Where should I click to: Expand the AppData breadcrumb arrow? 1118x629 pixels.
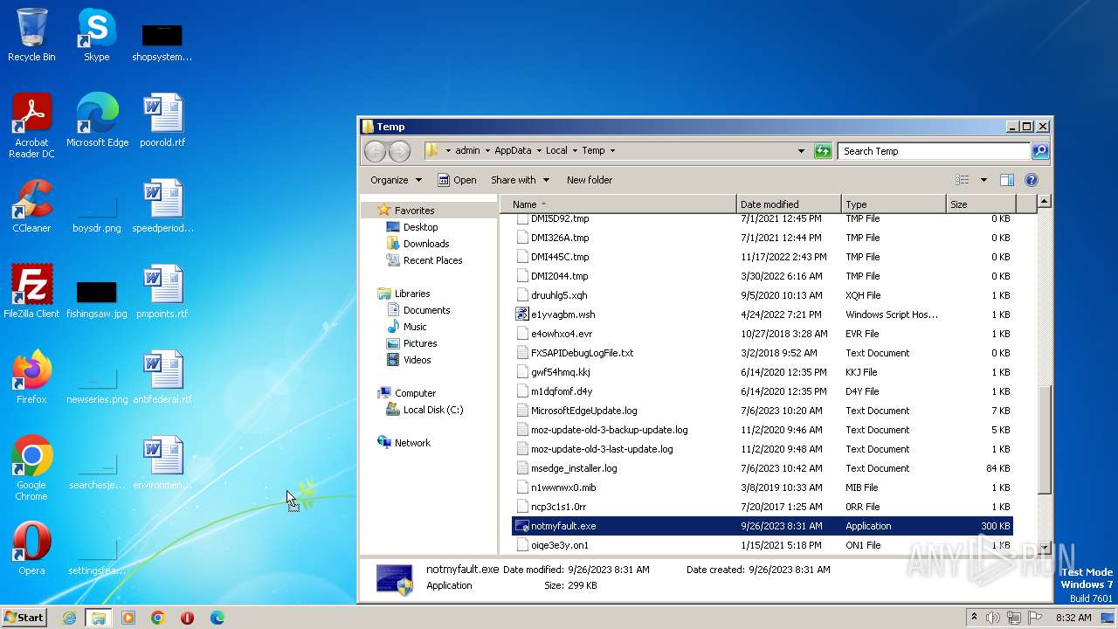click(x=539, y=151)
